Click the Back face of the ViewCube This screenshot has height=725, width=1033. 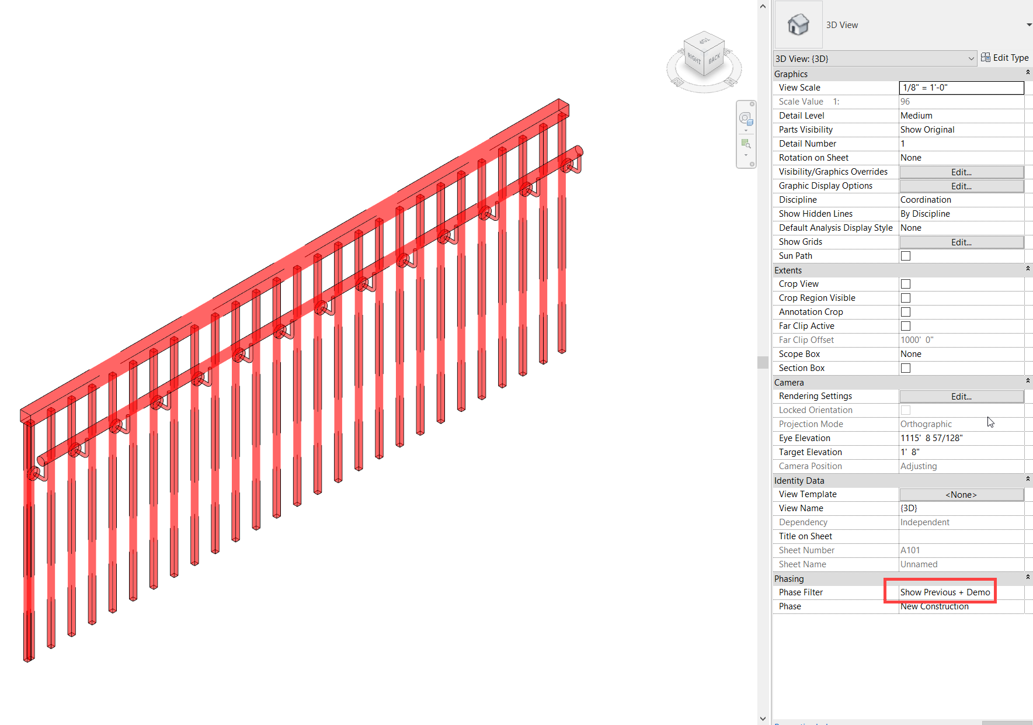click(715, 58)
